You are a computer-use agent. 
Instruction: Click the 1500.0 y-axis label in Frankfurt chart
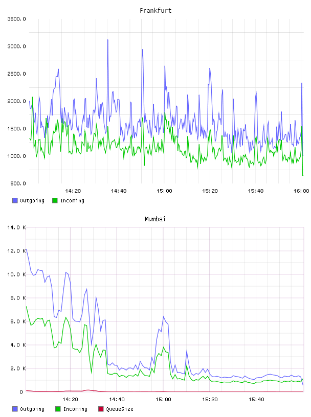[x=16, y=129]
